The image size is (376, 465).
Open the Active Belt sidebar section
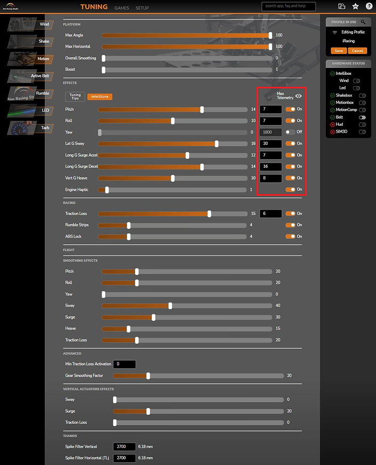point(30,76)
